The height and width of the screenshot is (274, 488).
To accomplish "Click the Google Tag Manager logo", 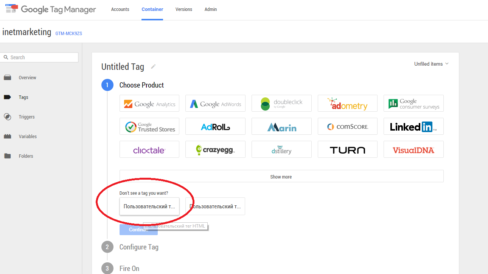I will 50,9.
